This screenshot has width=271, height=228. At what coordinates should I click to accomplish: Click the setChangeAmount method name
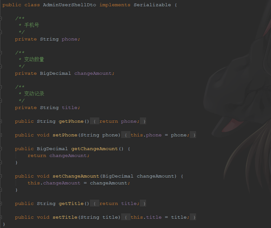point(76,176)
